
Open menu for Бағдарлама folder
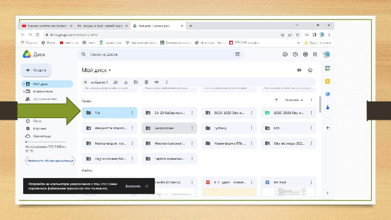click(192, 128)
